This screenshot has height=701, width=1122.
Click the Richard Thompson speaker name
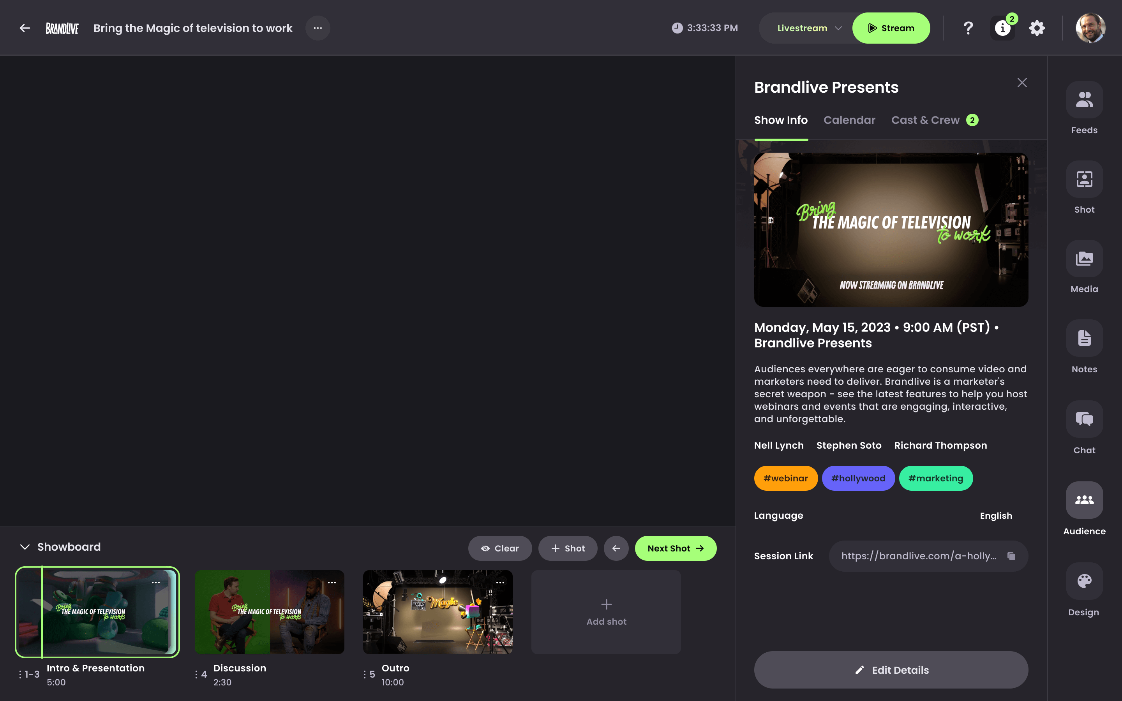point(940,446)
